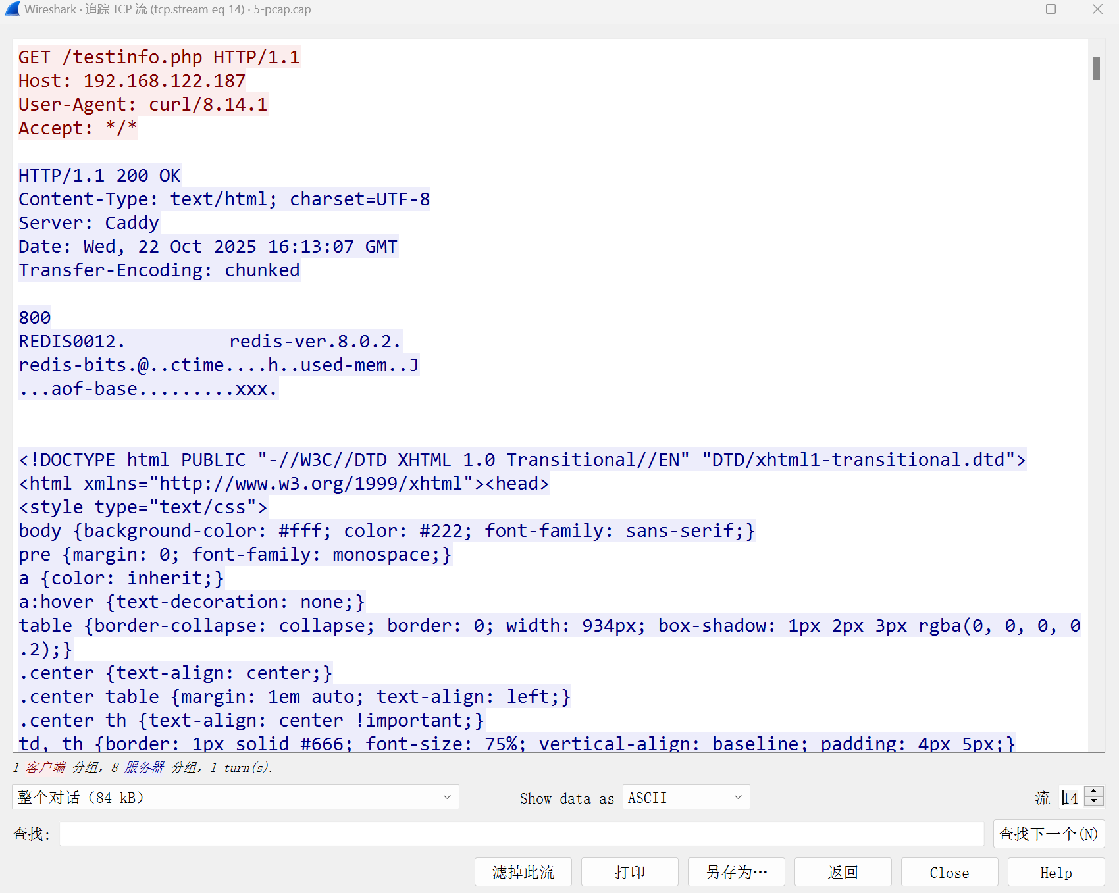Screen dimensions: 1119x893
Task: Click the 'User-Agent: curl/8.14.1' line
Action: (143, 105)
